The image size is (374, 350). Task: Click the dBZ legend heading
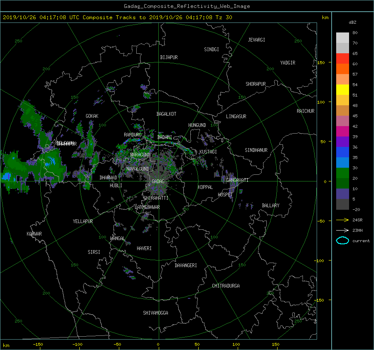tap(352, 22)
